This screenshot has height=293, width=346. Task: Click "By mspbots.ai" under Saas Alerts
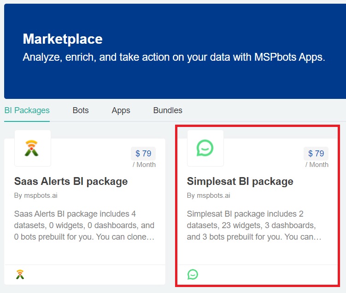tap(36, 195)
